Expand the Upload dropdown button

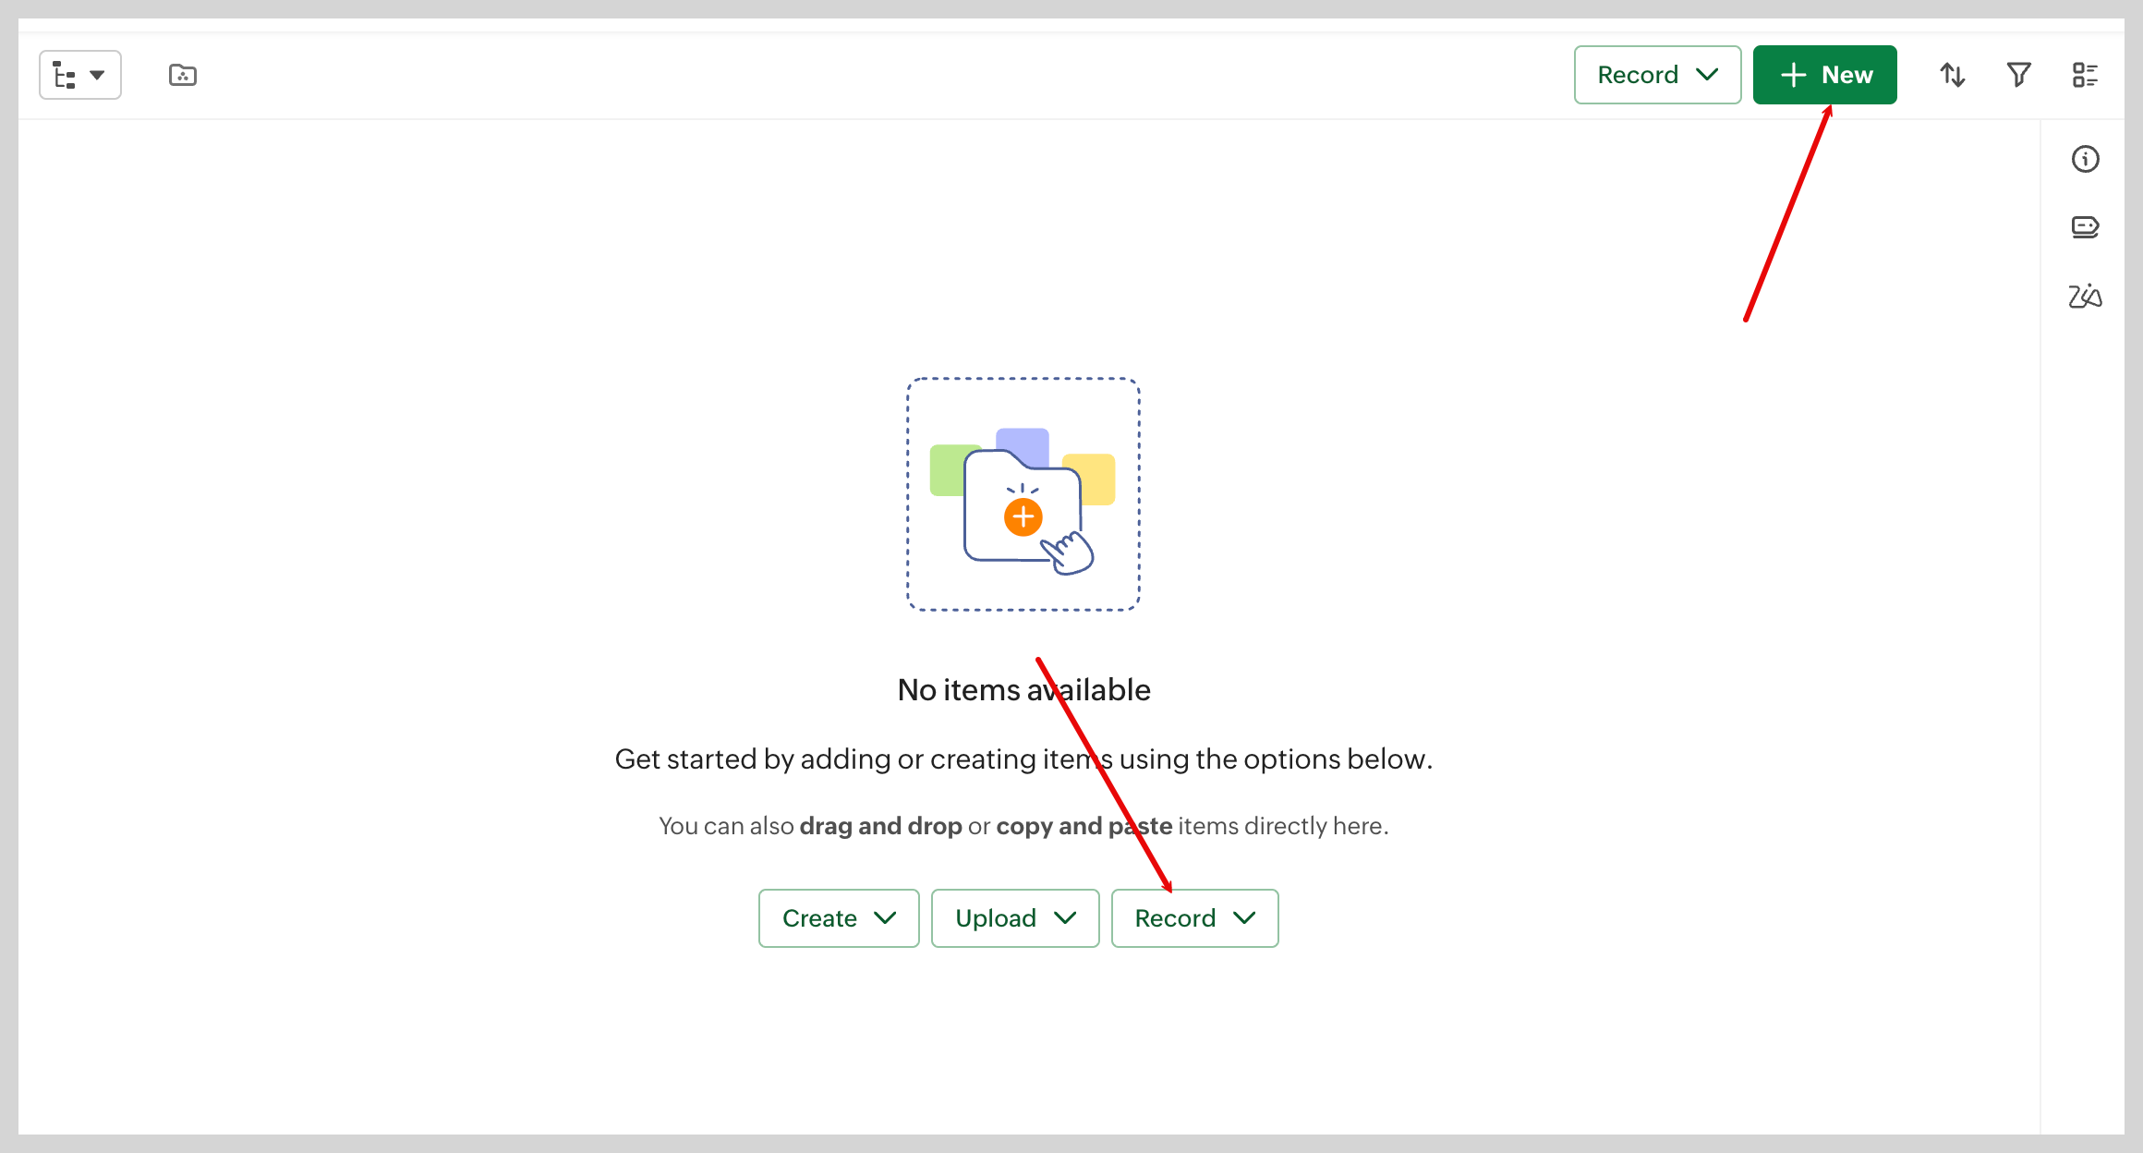[1015, 918]
